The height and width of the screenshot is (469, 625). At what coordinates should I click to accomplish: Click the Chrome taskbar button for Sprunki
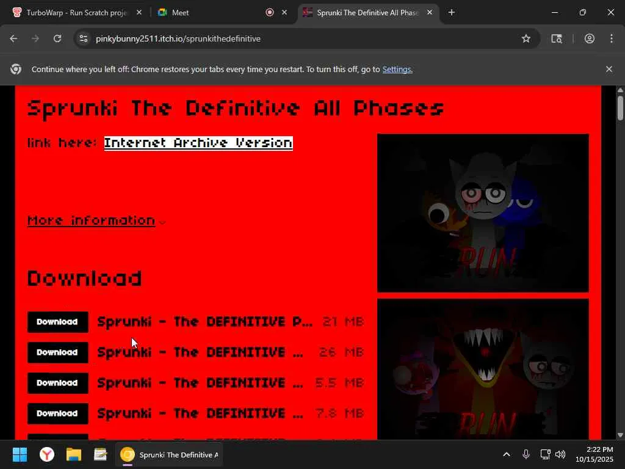(x=169, y=454)
